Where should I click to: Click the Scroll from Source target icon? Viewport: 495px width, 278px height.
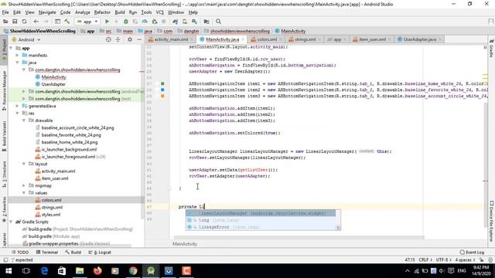coord(108,39)
